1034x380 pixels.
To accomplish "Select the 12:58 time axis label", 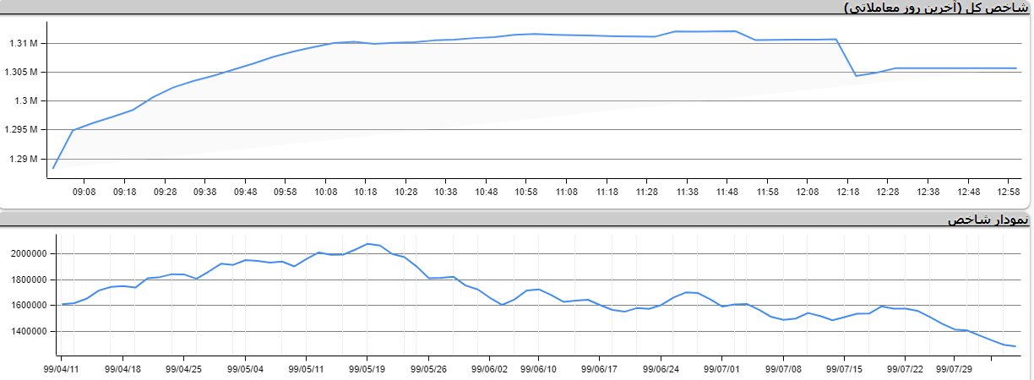I will pyautogui.click(x=1008, y=193).
